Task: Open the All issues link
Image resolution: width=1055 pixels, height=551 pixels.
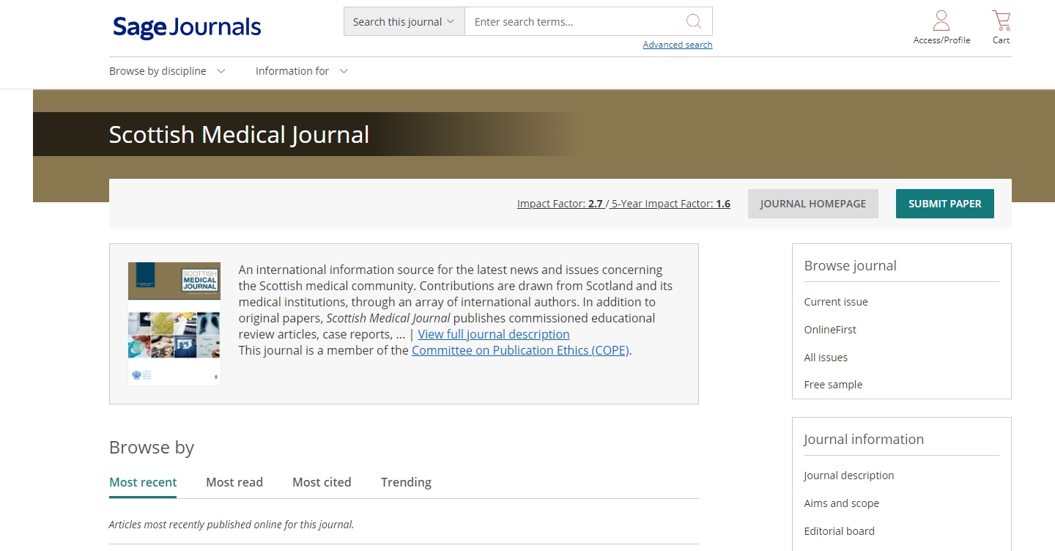Action: point(826,358)
